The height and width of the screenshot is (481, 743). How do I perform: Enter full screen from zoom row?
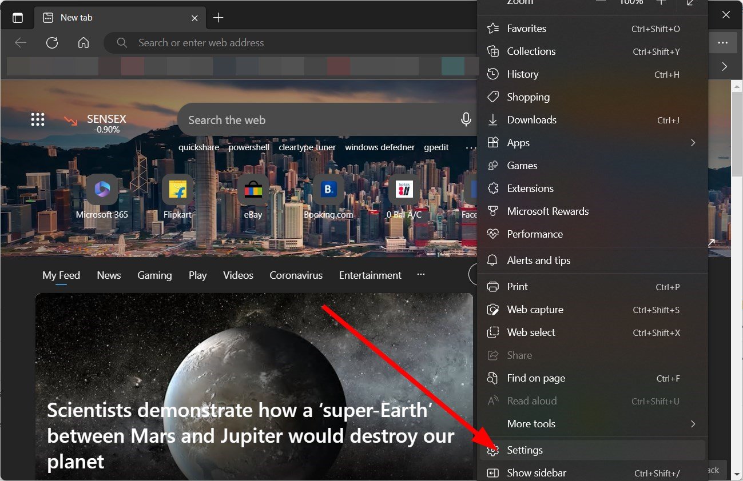point(692,3)
